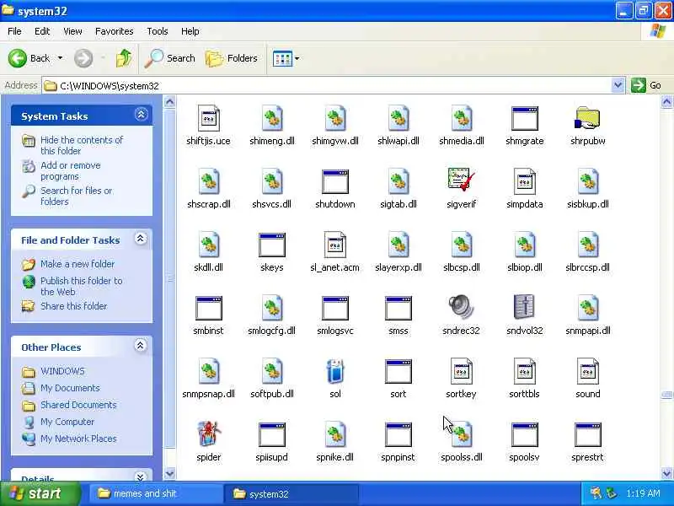Click the Go button
Image resolution: width=674 pixels, height=506 pixels.
[x=646, y=85]
